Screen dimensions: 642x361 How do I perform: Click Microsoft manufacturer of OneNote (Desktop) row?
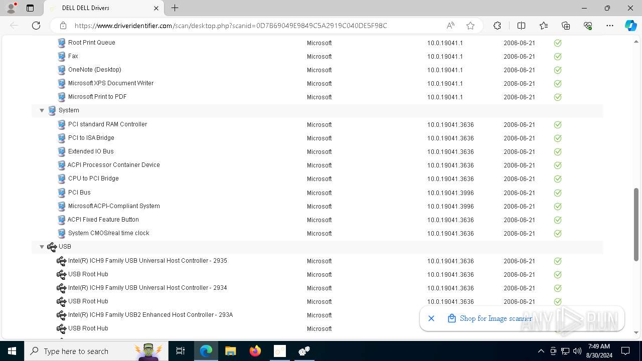[319, 70]
